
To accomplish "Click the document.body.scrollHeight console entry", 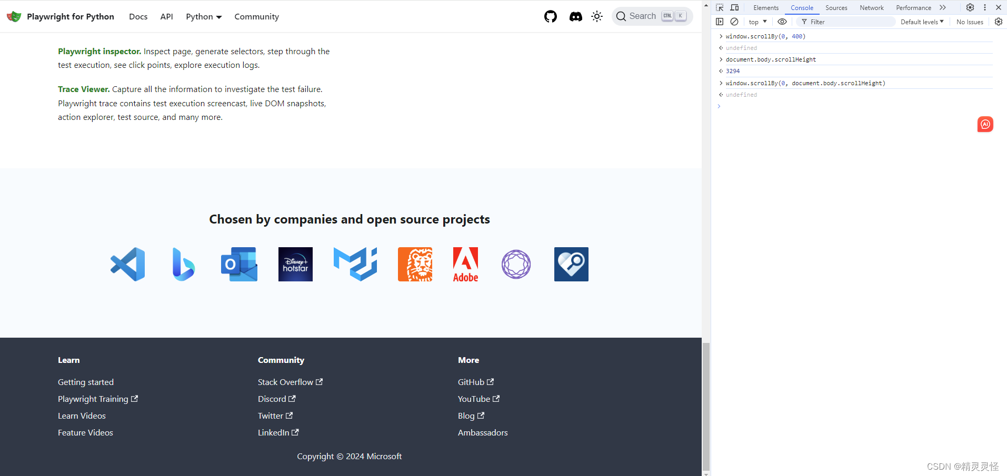I will (x=771, y=59).
